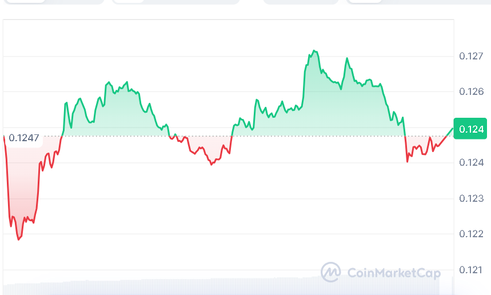This screenshot has height=295, width=491.
Task: Click the 0.121 y-axis label
Action: point(472,269)
